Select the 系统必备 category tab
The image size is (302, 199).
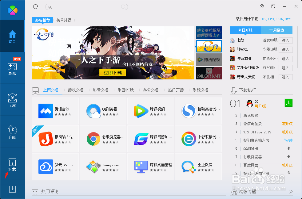201,90
